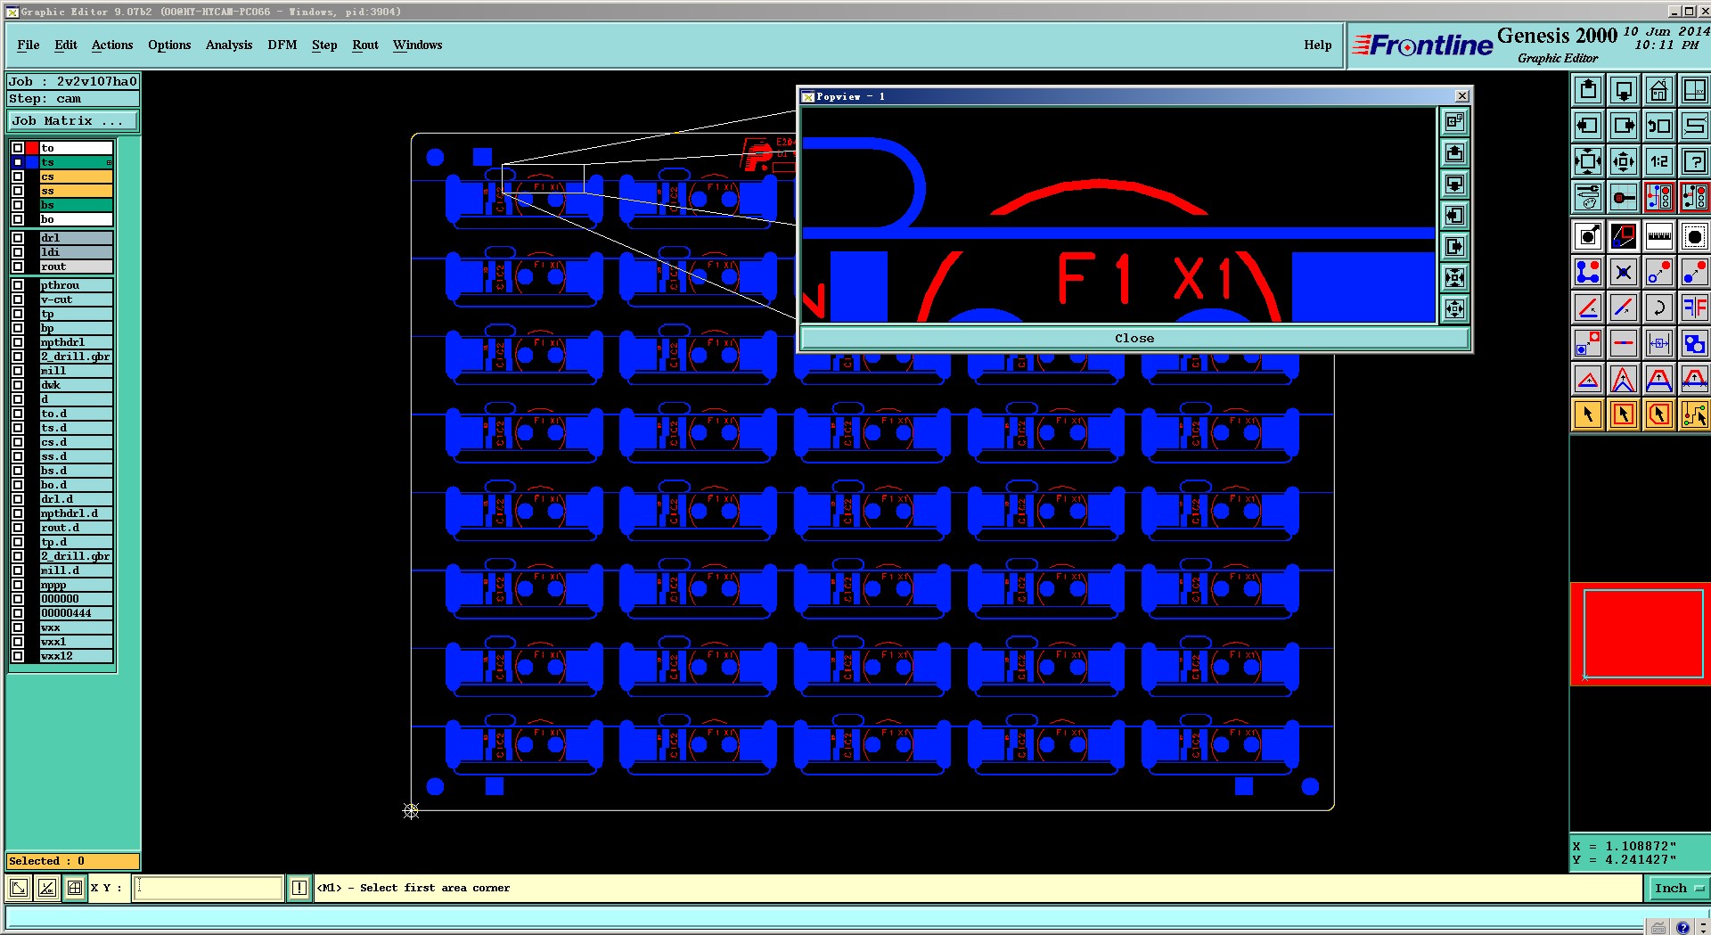Image resolution: width=1711 pixels, height=935 pixels.
Task: Click Popview pan up icon
Action: click(1454, 153)
